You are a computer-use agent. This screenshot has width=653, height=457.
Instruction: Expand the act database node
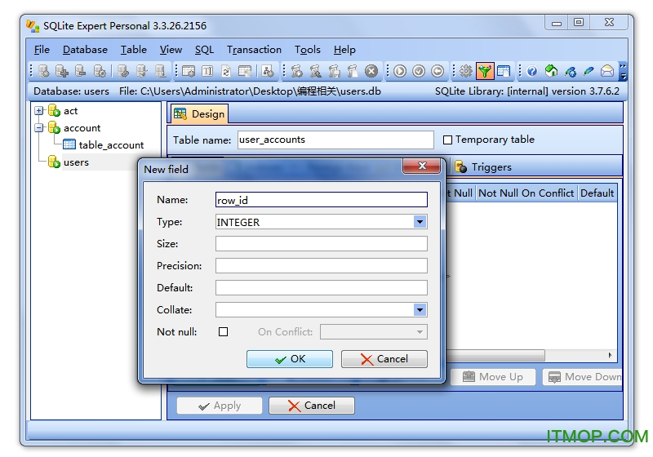pos(38,111)
